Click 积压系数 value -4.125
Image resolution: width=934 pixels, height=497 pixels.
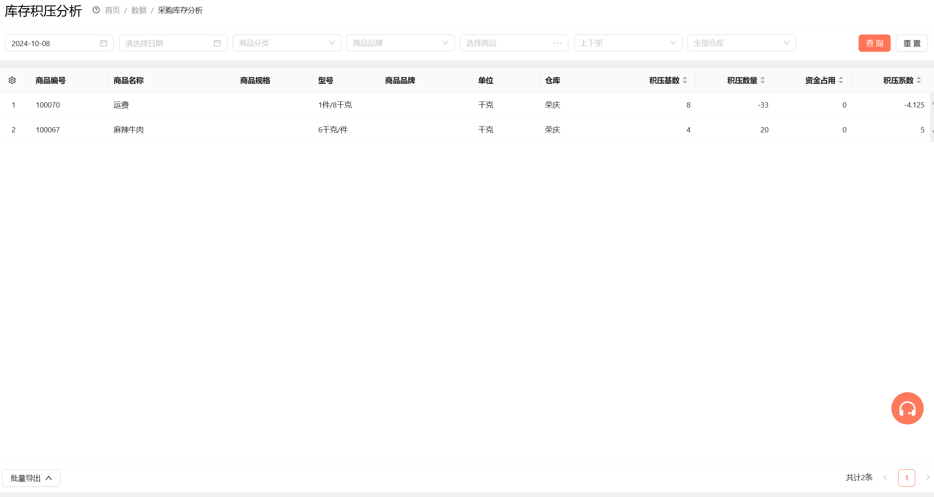pyautogui.click(x=914, y=105)
